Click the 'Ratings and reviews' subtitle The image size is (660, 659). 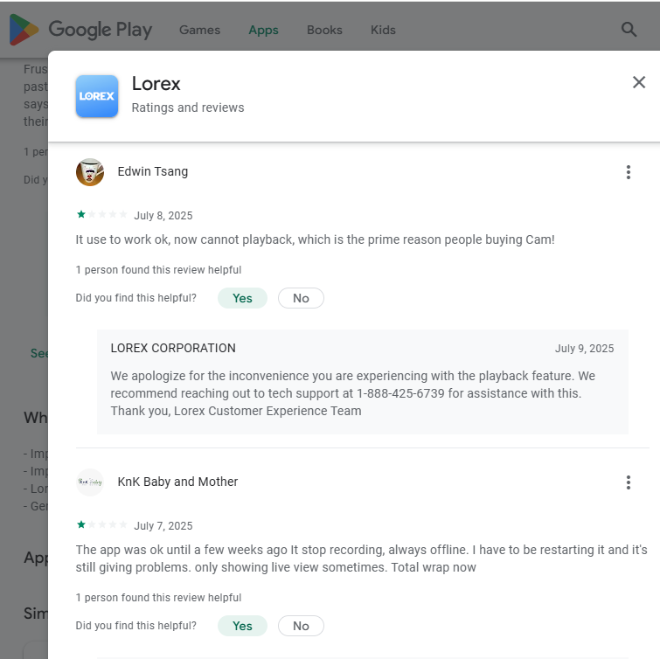(188, 108)
